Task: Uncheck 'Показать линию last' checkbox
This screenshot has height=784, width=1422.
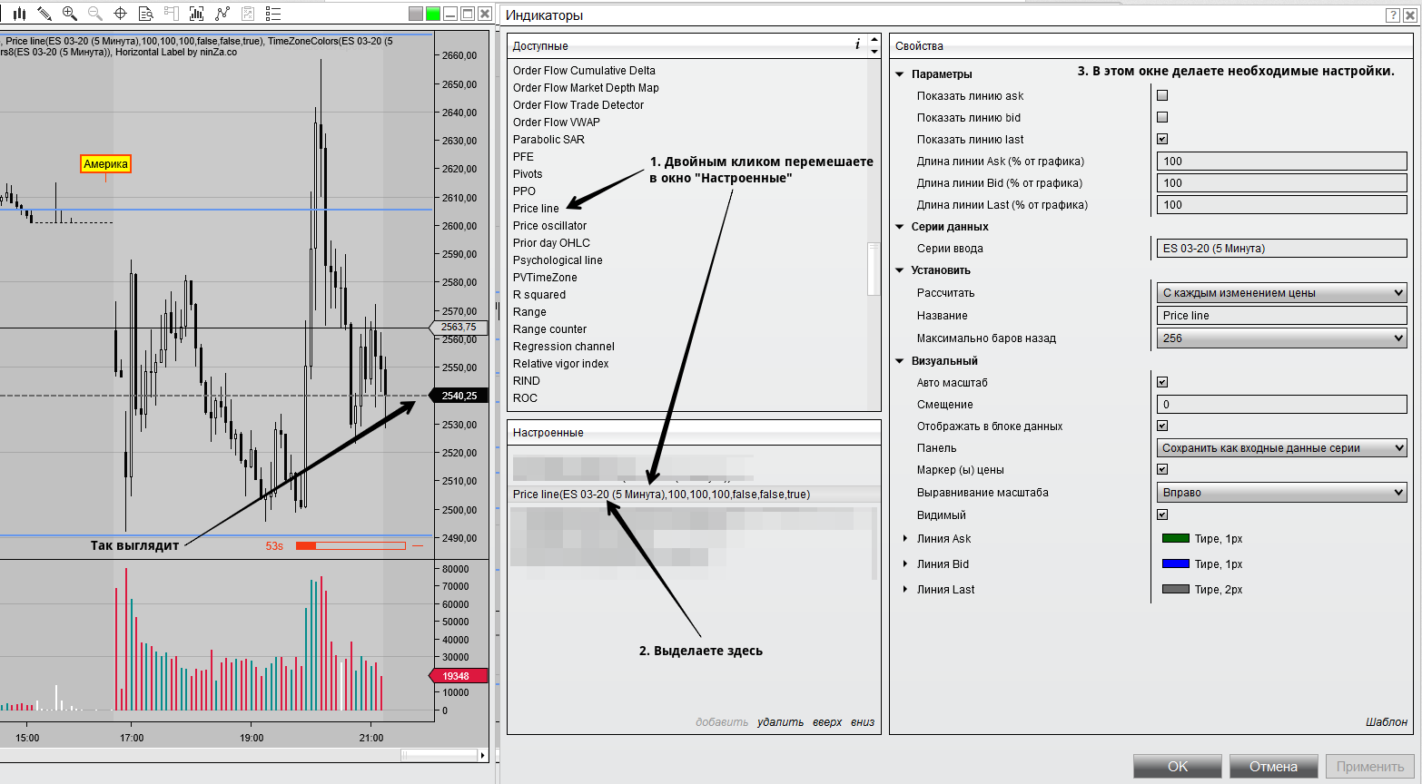Action: click(x=1162, y=139)
